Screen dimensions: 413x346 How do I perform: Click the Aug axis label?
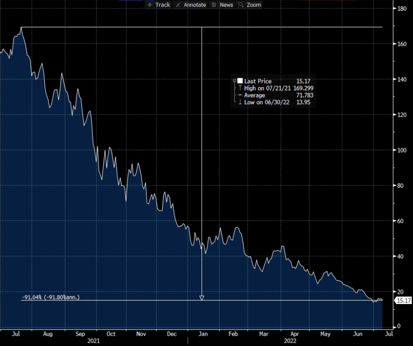(48, 334)
